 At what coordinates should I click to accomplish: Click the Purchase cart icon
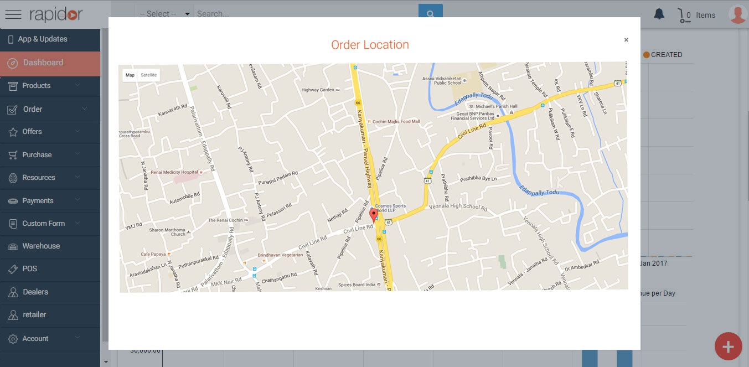click(x=13, y=155)
